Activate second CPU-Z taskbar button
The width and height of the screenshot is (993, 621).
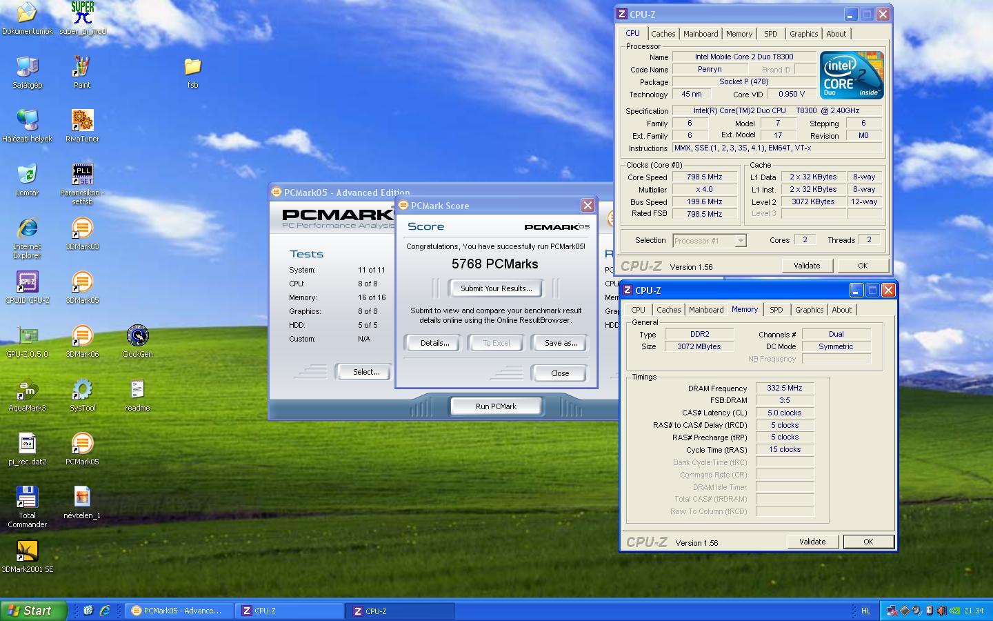pos(401,611)
